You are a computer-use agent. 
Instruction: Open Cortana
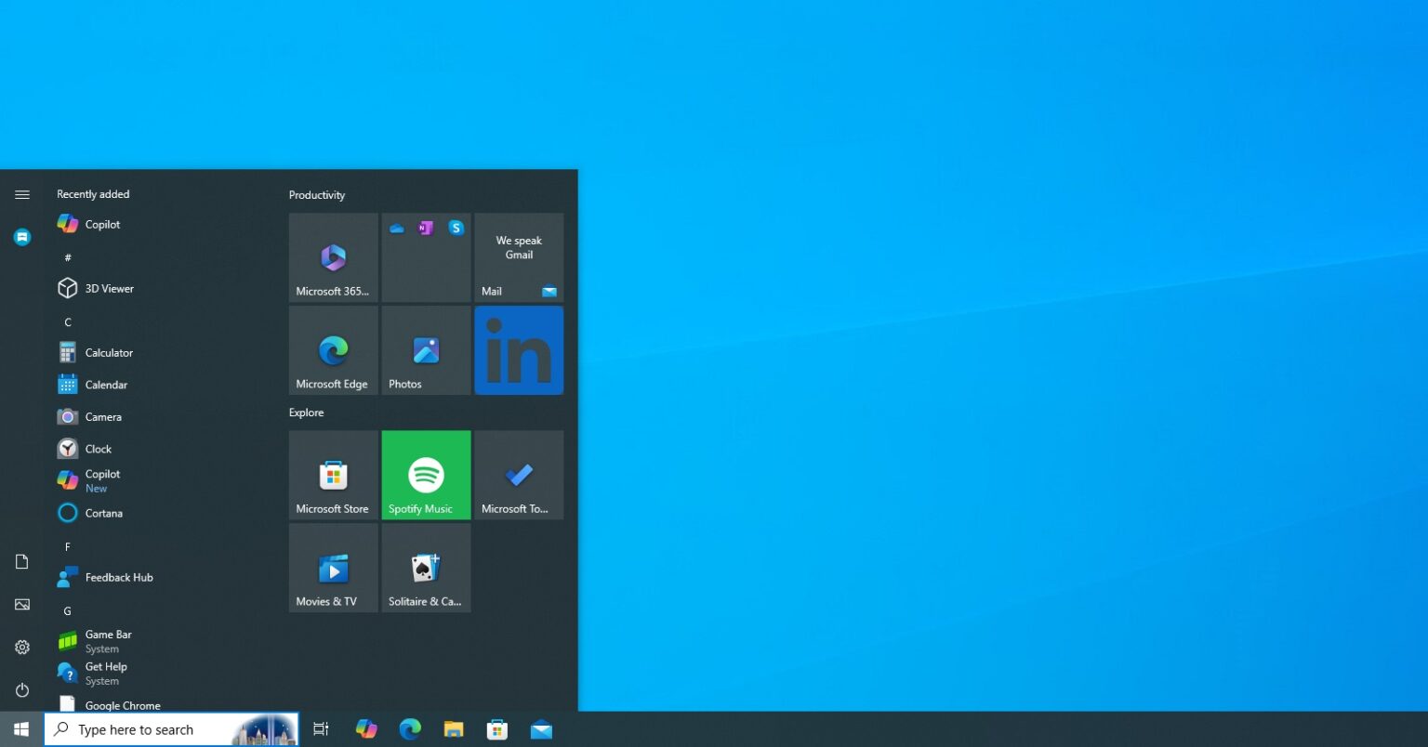click(x=103, y=513)
